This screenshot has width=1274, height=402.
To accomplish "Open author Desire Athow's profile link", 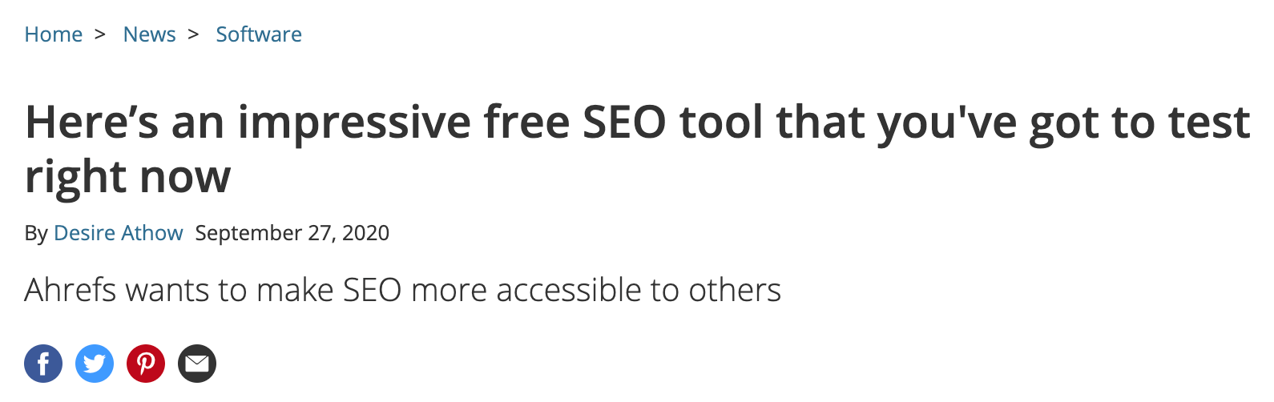I will point(119,233).
